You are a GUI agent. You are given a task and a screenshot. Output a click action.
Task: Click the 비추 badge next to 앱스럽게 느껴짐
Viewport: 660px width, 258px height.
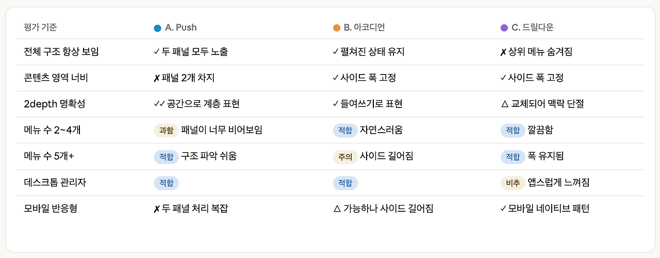(x=513, y=182)
